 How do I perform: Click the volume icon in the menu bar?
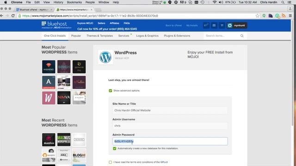pos(221,2)
